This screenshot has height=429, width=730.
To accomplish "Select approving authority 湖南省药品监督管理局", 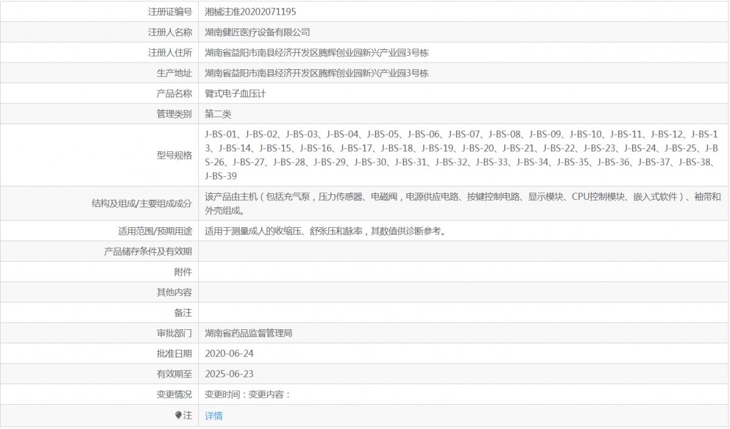I will [249, 333].
